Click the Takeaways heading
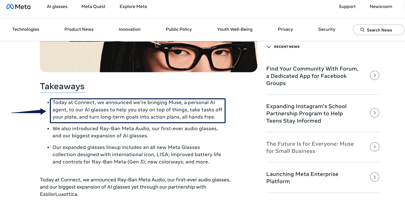The height and width of the screenshot is (201, 405). 62,86
